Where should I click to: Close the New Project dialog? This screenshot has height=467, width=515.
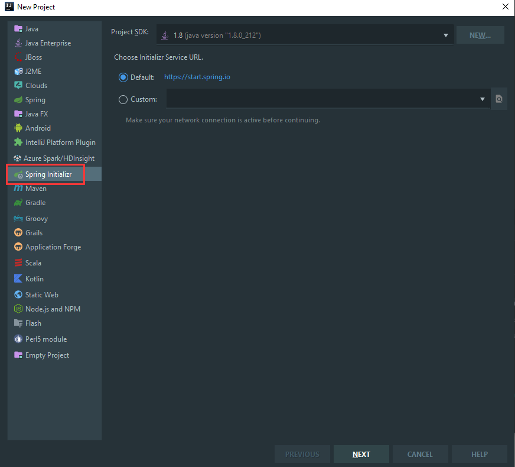pos(506,7)
